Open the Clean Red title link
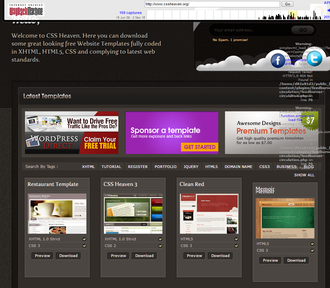Viewport: 330px width, 288px height. tap(192, 184)
